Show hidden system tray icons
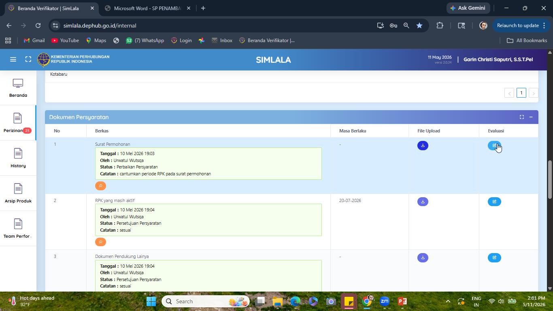The image size is (553, 311). point(448,301)
